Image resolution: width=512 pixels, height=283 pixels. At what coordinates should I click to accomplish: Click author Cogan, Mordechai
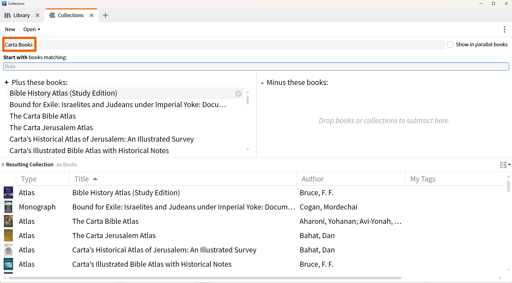(328, 207)
